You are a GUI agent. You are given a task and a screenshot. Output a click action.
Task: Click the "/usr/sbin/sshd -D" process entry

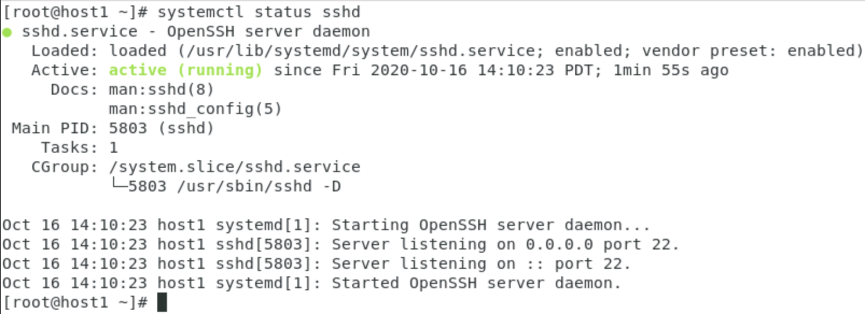[x=259, y=187]
